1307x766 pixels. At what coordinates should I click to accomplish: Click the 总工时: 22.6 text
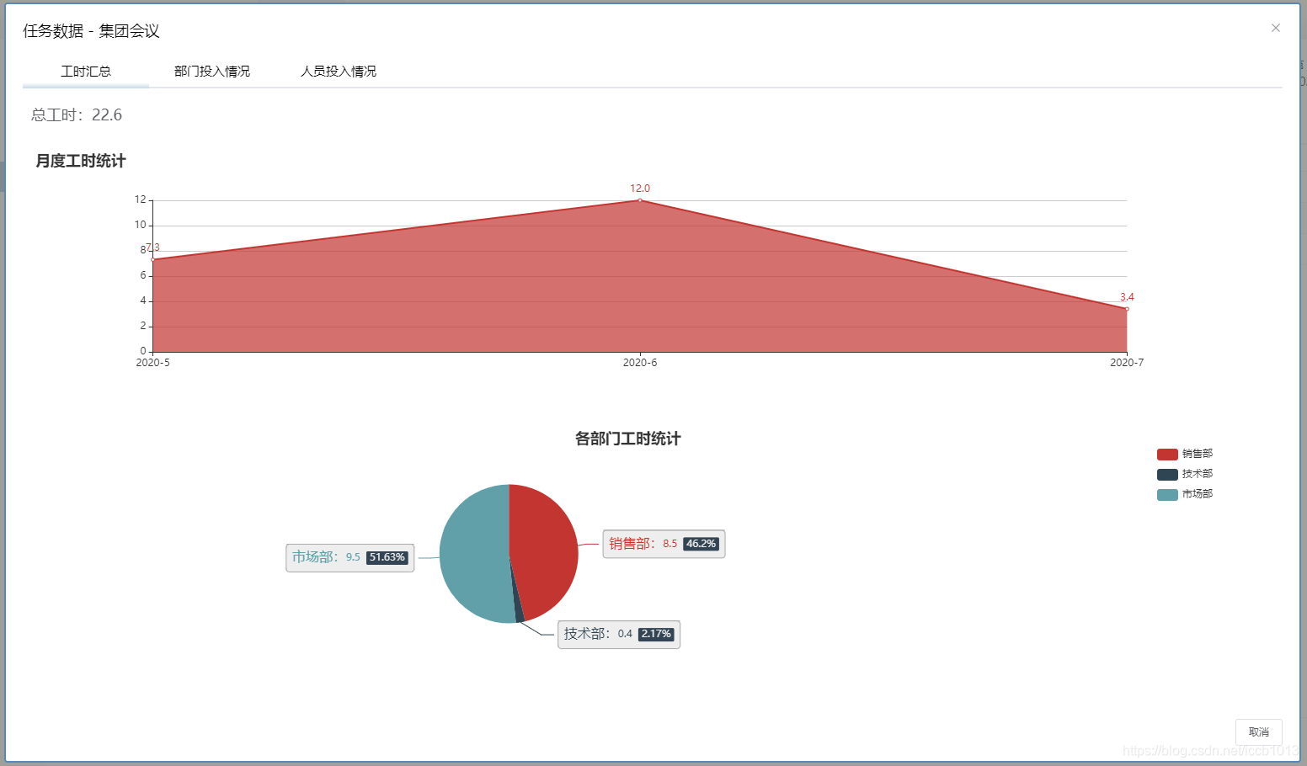click(77, 115)
